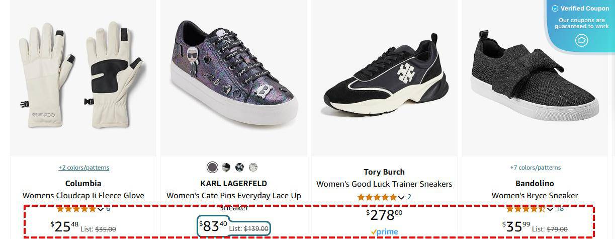Expand Bandolino sneaker rating chevron
This screenshot has width=615, height=239.
[x=550, y=209]
